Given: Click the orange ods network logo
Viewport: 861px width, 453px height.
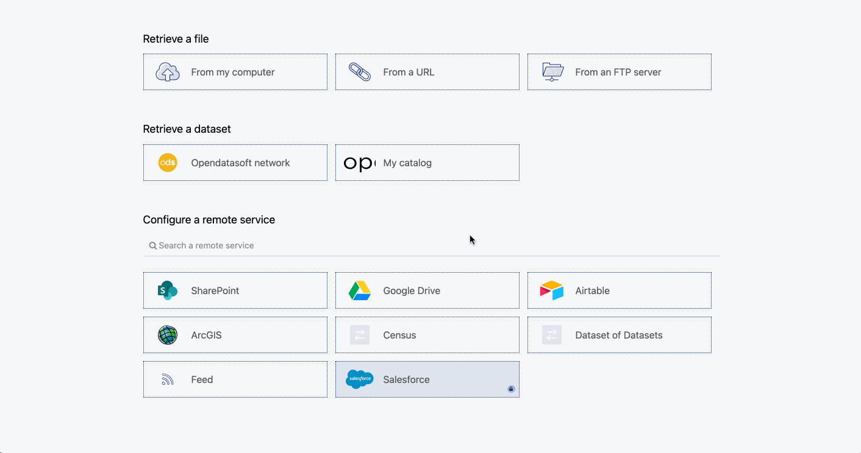Looking at the screenshot, I should coord(168,163).
